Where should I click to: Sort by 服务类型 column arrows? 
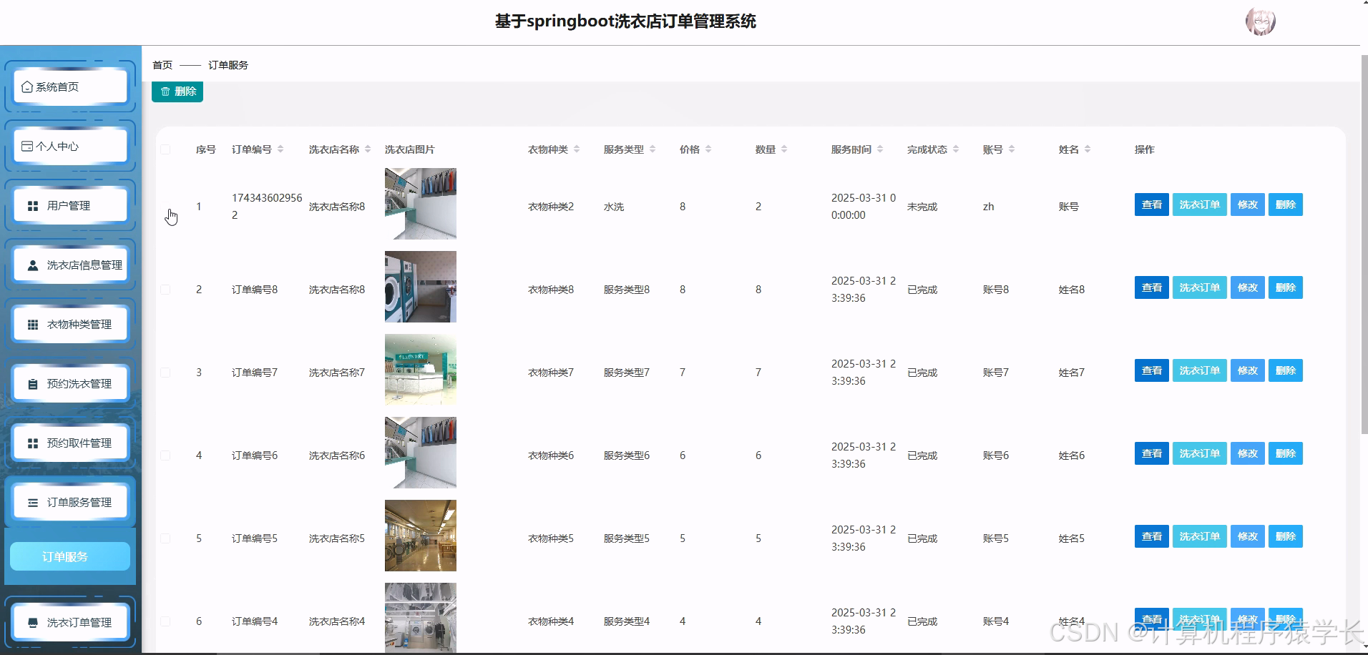tap(653, 149)
